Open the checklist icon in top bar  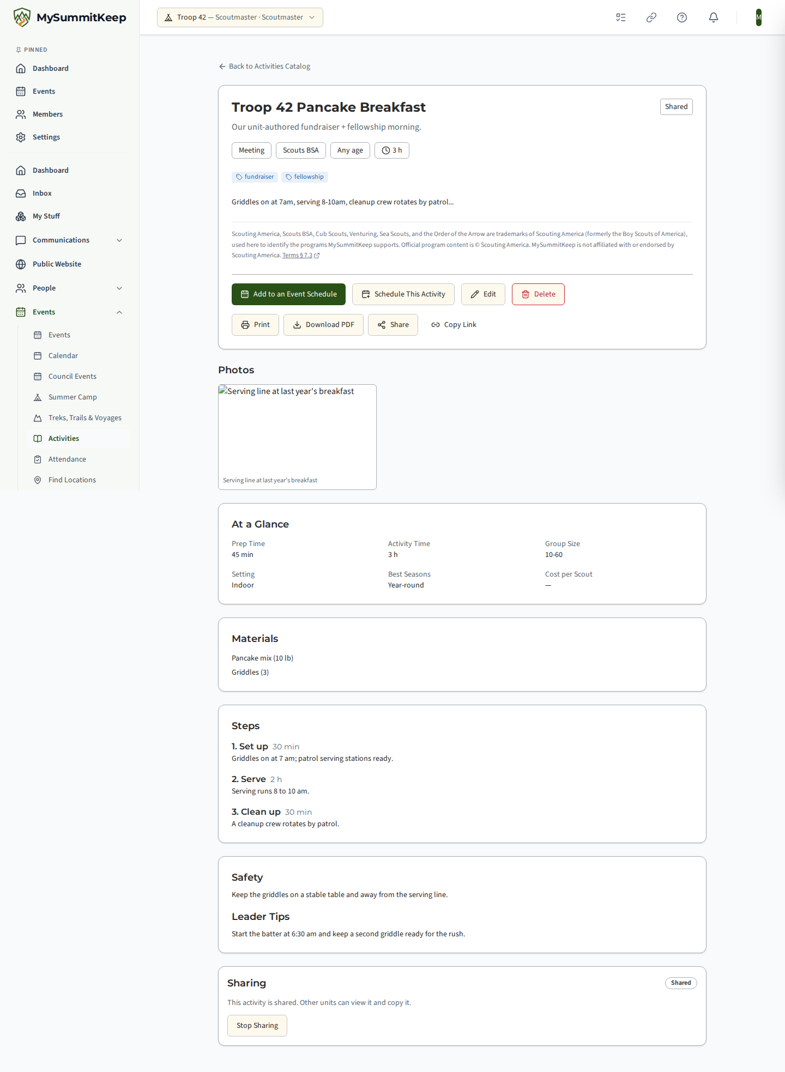[x=621, y=17]
